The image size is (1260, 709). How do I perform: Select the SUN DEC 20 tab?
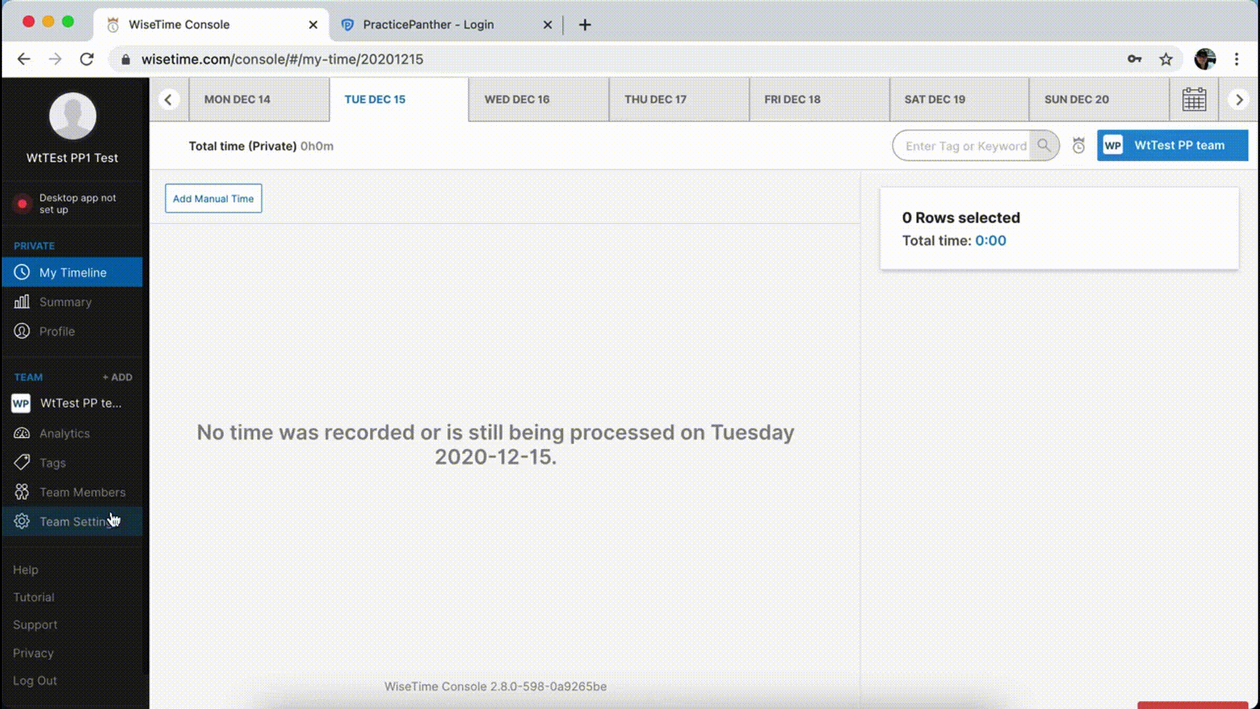coord(1099,100)
